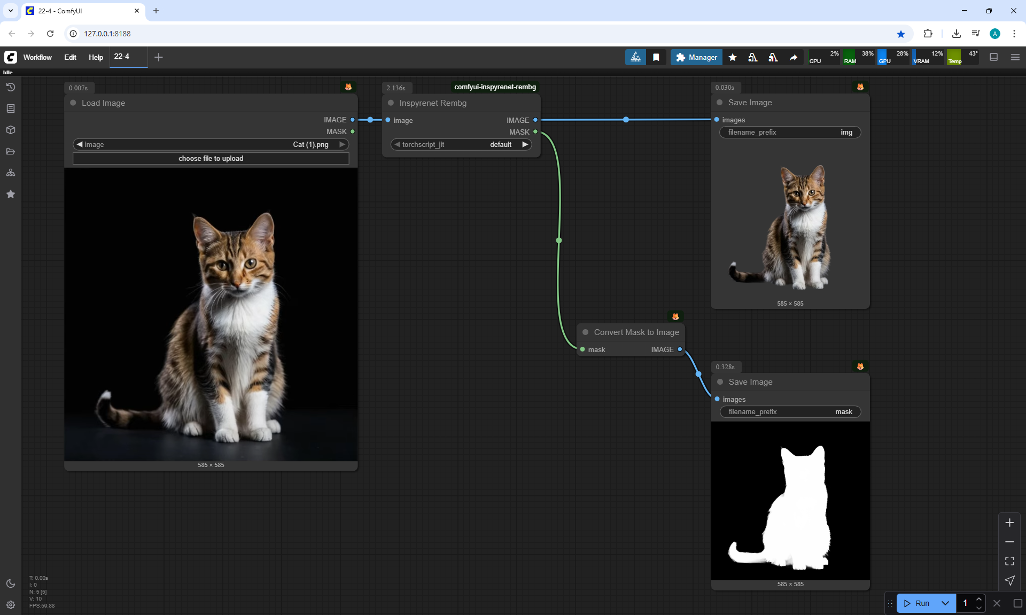This screenshot has height=615, width=1026.
Task: Expand the Run button dropdown arrow
Action: click(945, 603)
